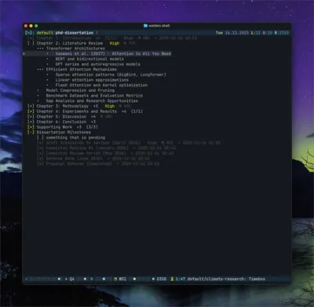Expand Chapter 4: Experiments and Results [+]
The width and height of the screenshot is (314, 307).
pyautogui.click(x=31, y=111)
